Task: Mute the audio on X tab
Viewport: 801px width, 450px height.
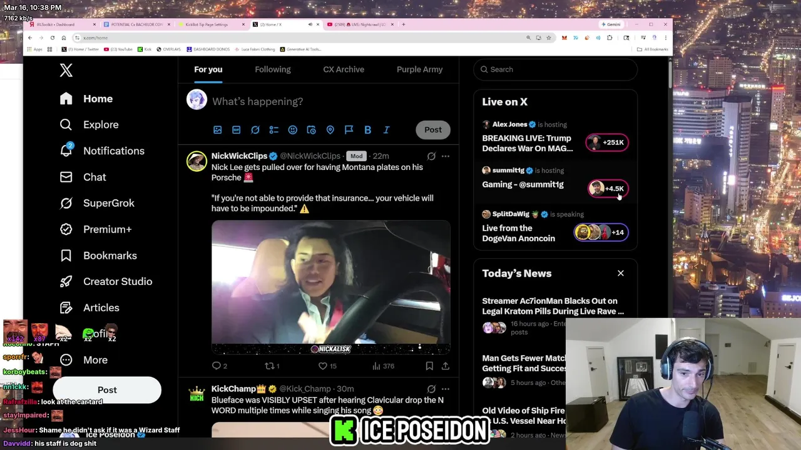Action: pyautogui.click(x=310, y=24)
